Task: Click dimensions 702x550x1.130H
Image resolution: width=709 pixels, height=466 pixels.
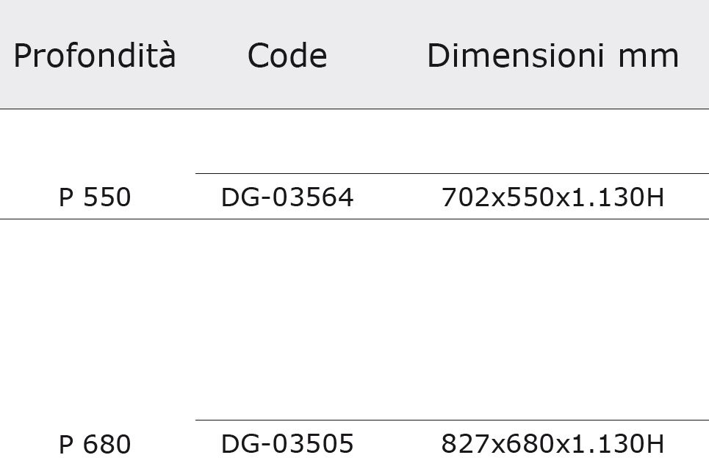Action: click(553, 197)
